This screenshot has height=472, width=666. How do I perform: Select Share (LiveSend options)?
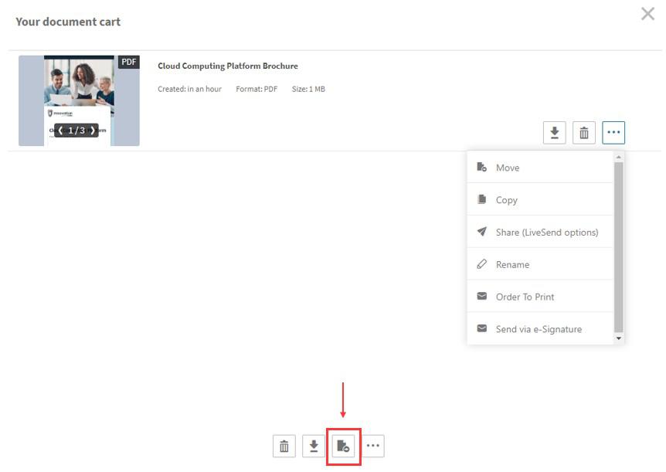[540, 232]
